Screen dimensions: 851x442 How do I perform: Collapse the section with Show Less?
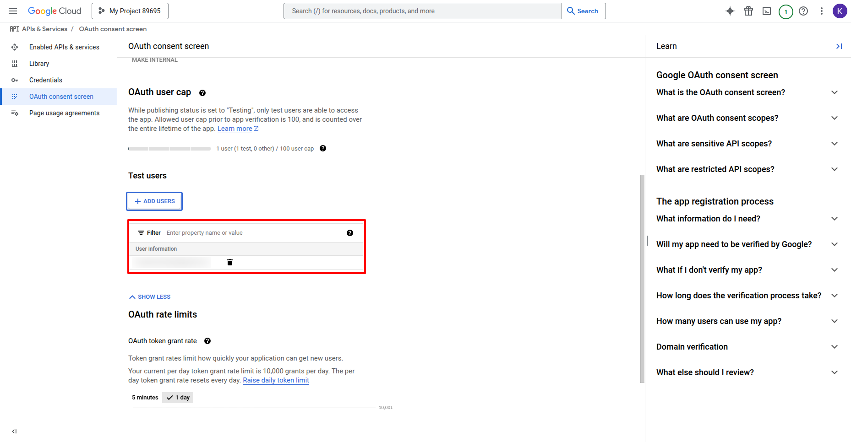(150, 297)
